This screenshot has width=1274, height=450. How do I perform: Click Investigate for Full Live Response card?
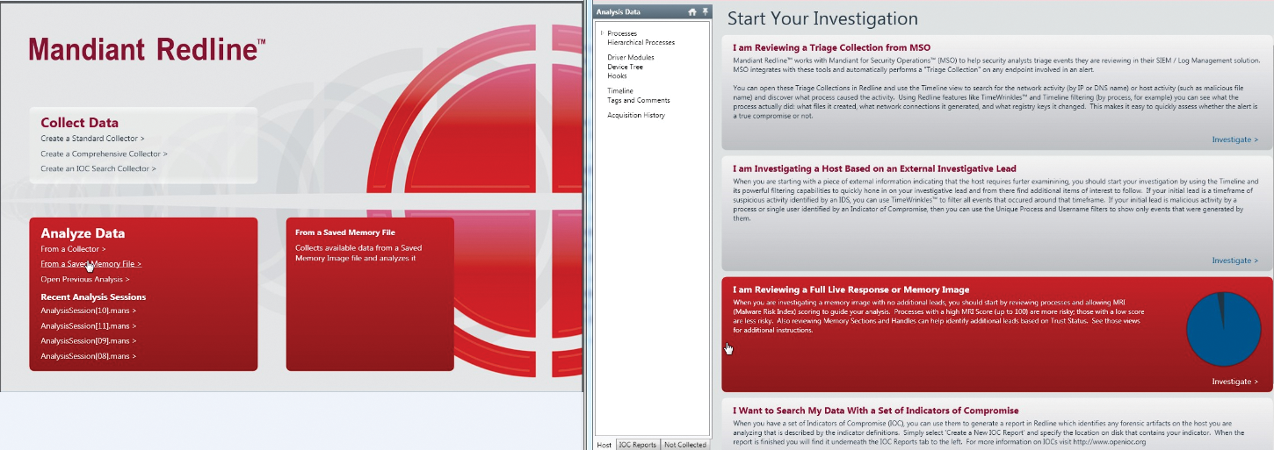[x=1234, y=382]
